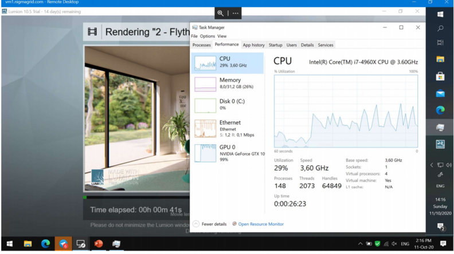Open the local notification center icon
This screenshot has height=254, width=454.
tap(443, 244)
